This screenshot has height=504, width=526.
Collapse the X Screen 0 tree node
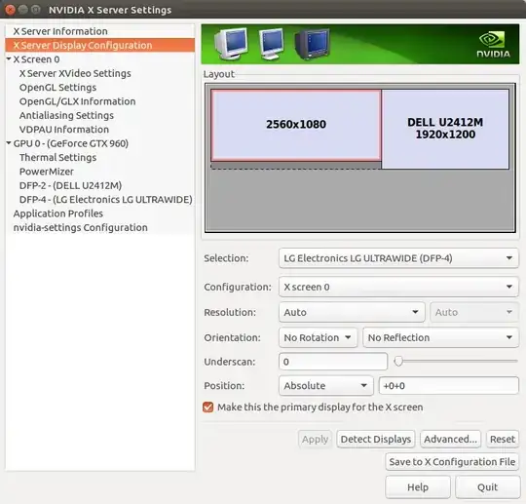[x=9, y=59]
